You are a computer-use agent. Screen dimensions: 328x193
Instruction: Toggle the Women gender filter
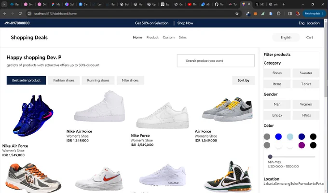[x=306, y=104]
